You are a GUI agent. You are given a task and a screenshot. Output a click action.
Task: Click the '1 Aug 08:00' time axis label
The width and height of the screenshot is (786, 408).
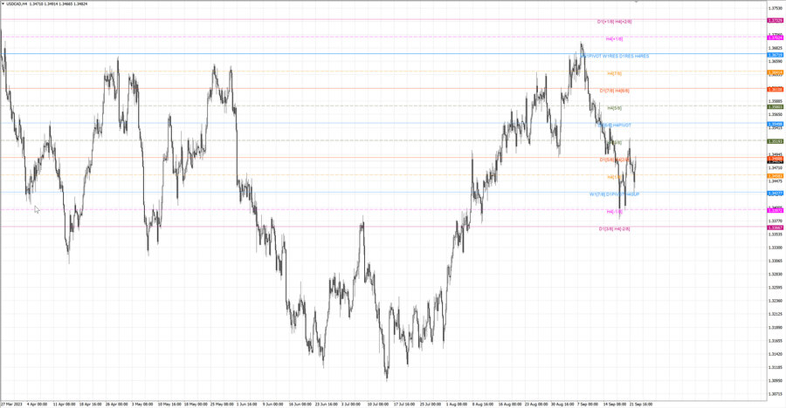[x=457, y=404]
